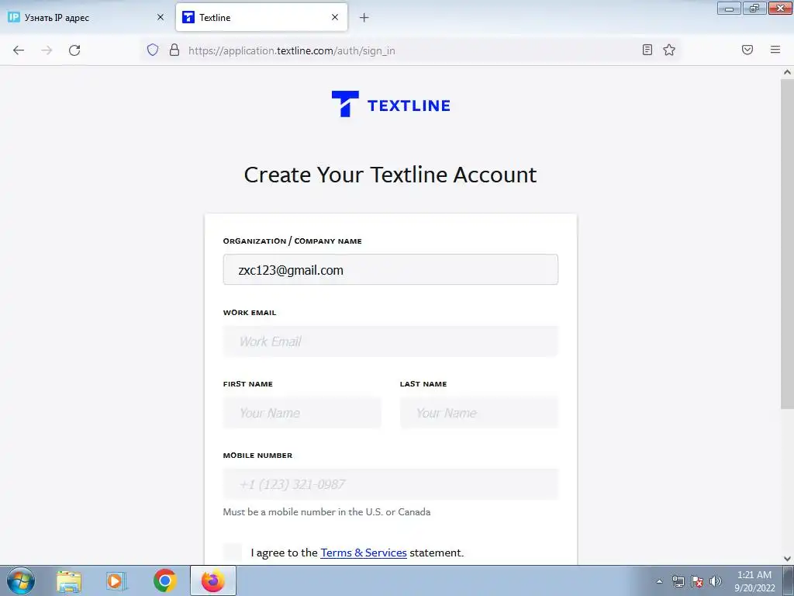
Task: Click the First Name input field
Action: 302,413
